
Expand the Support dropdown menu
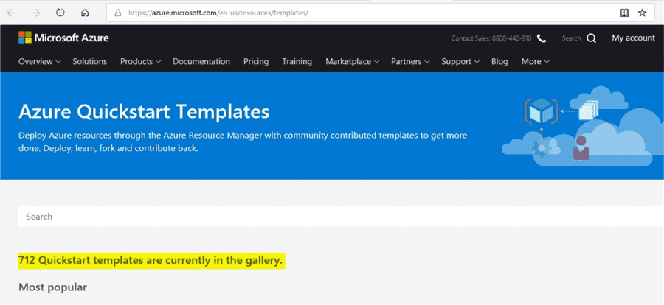click(x=460, y=62)
